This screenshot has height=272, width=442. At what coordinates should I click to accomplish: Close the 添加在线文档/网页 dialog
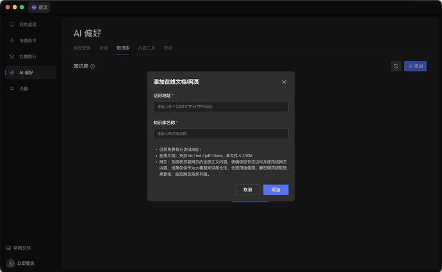(284, 82)
